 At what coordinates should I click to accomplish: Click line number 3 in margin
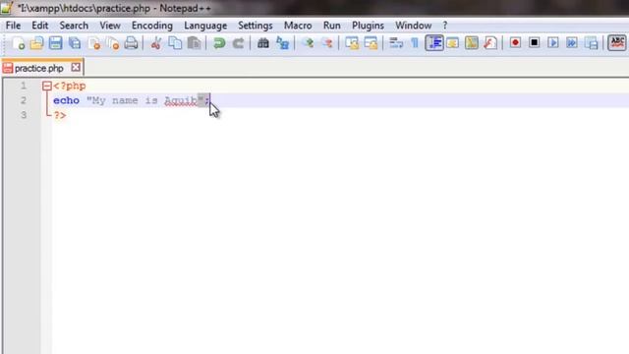[24, 115]
